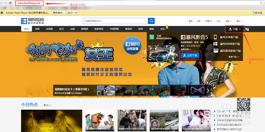This screenshot has height=132, width=265.
Task: Click the 更新插件... button
Action: coord(59,13)
